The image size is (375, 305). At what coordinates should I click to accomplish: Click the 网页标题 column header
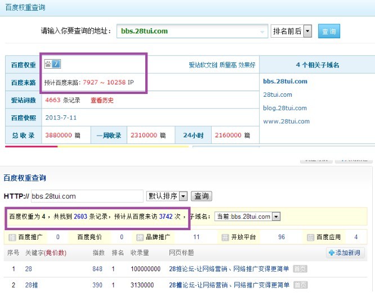coord(181,253)
